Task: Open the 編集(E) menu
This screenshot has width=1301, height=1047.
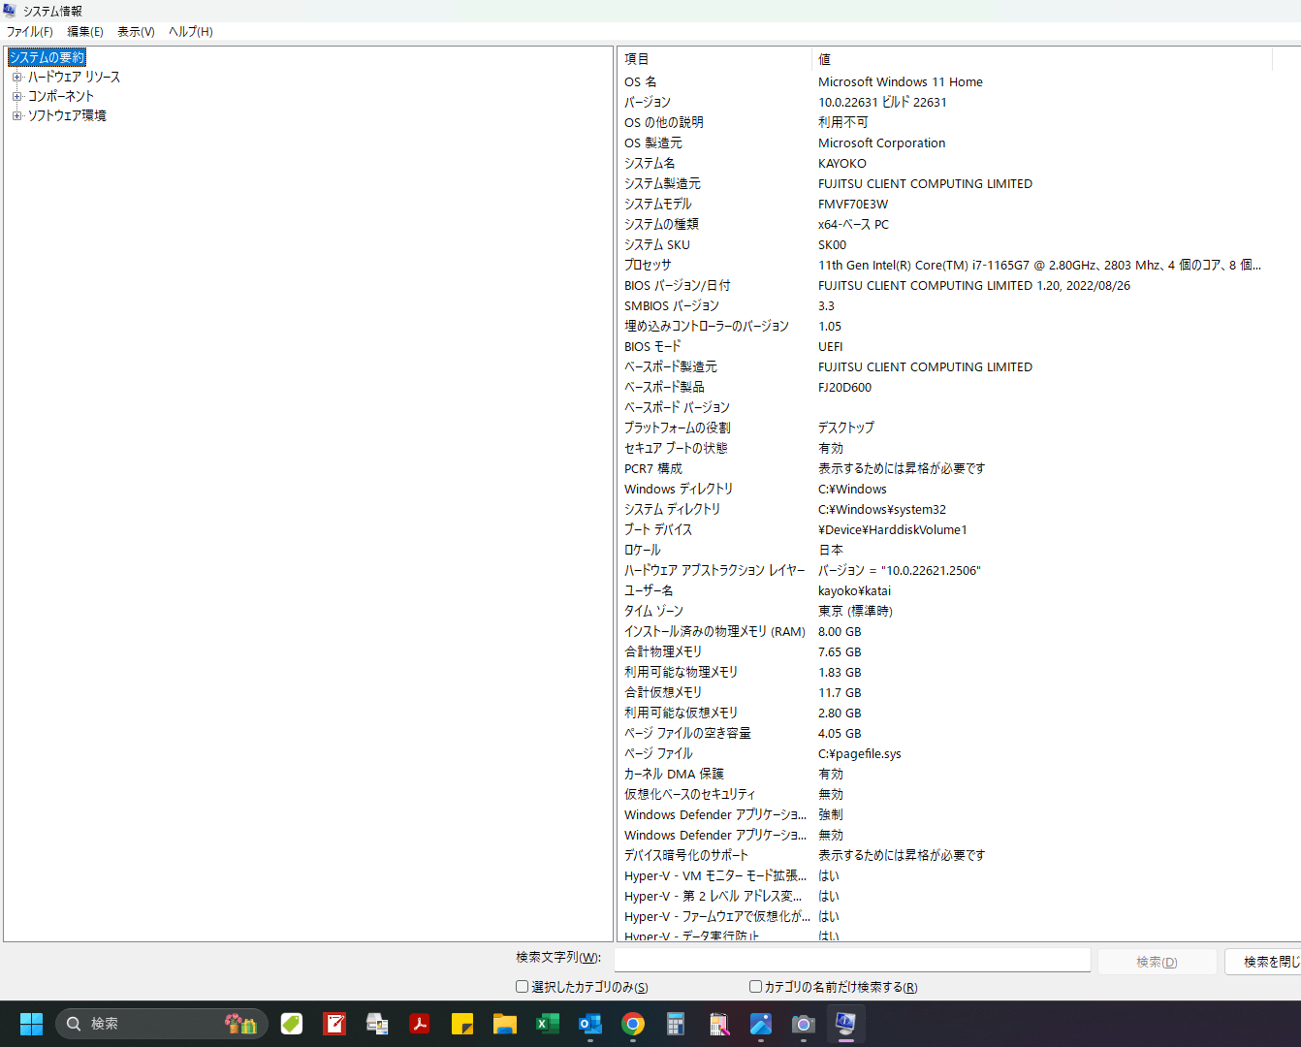Action: click(x=85, y=32)
